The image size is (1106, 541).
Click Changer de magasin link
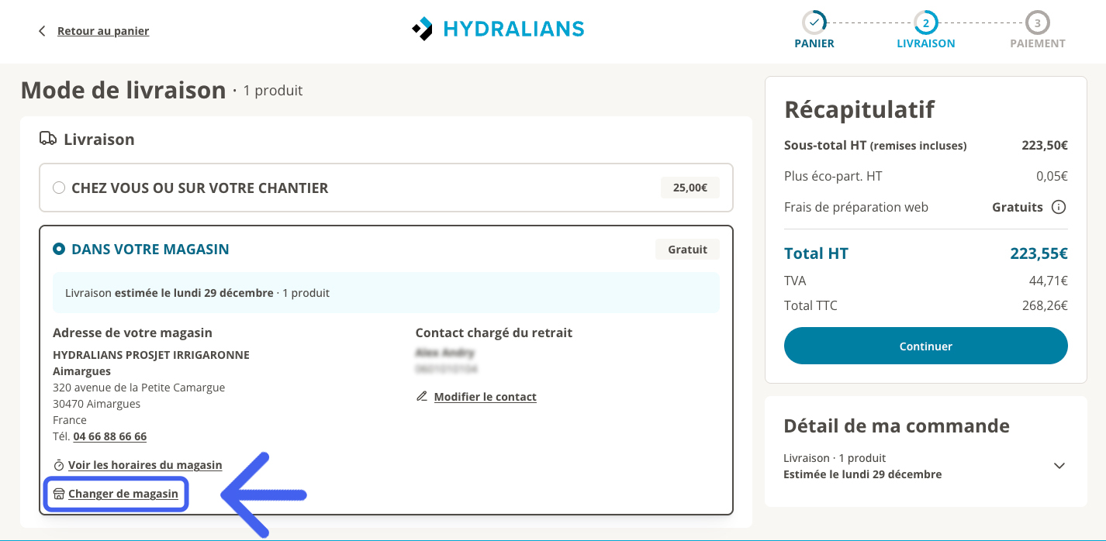123,494
